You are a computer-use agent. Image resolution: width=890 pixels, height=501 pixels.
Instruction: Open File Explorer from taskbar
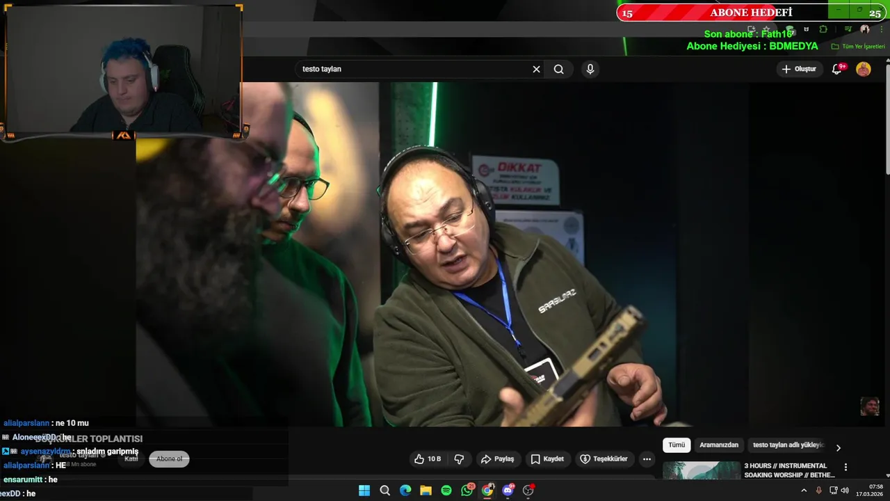click(426, 491)
